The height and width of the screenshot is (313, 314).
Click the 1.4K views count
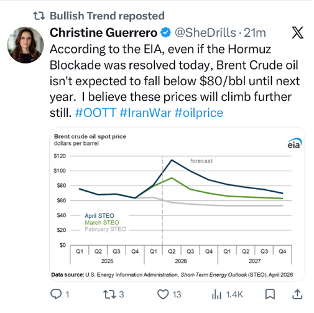click(x=234, y=294)
